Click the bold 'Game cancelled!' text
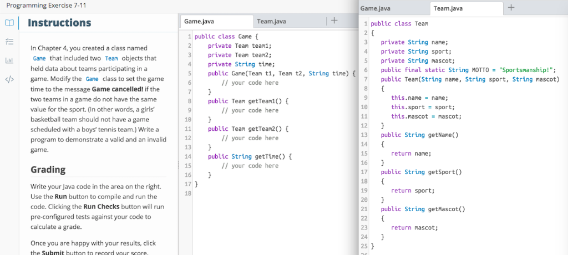Image resolution: width=568 pixels, height=255 pixels. pyautogui.click(x=118, y=89)
